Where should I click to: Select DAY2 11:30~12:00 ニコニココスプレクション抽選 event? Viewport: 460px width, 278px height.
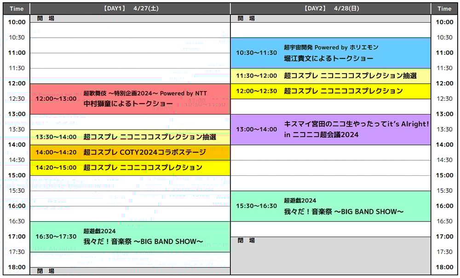point(330,76)
